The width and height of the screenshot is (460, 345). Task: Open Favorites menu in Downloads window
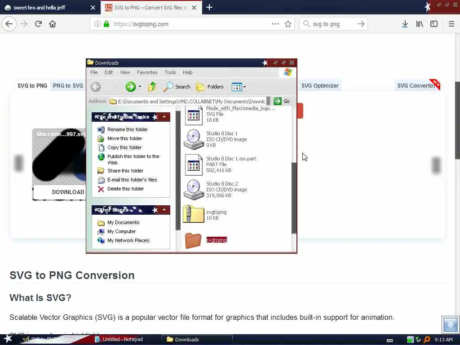147,72
